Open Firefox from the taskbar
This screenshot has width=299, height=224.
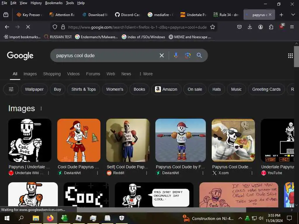coord(50,218)
